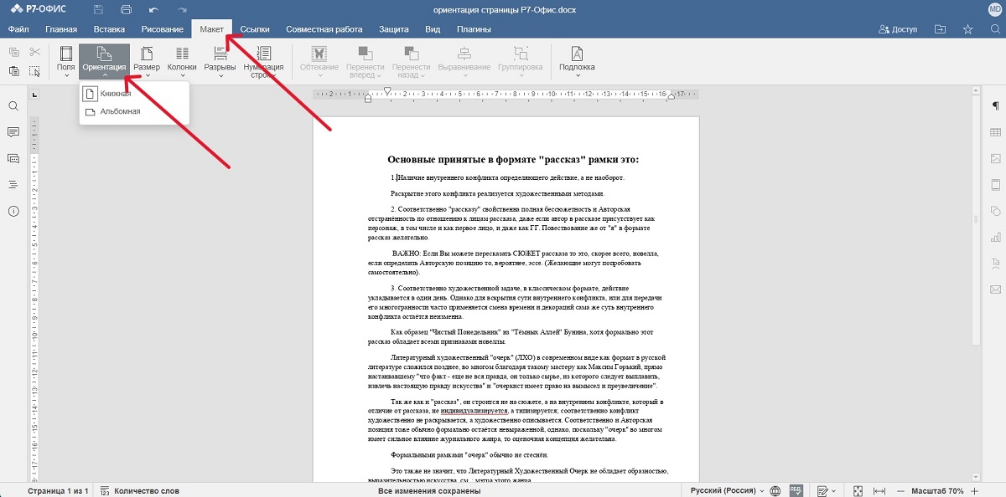Toggle fit to width view
1006x497 pixels.
[x=879, y=490]
